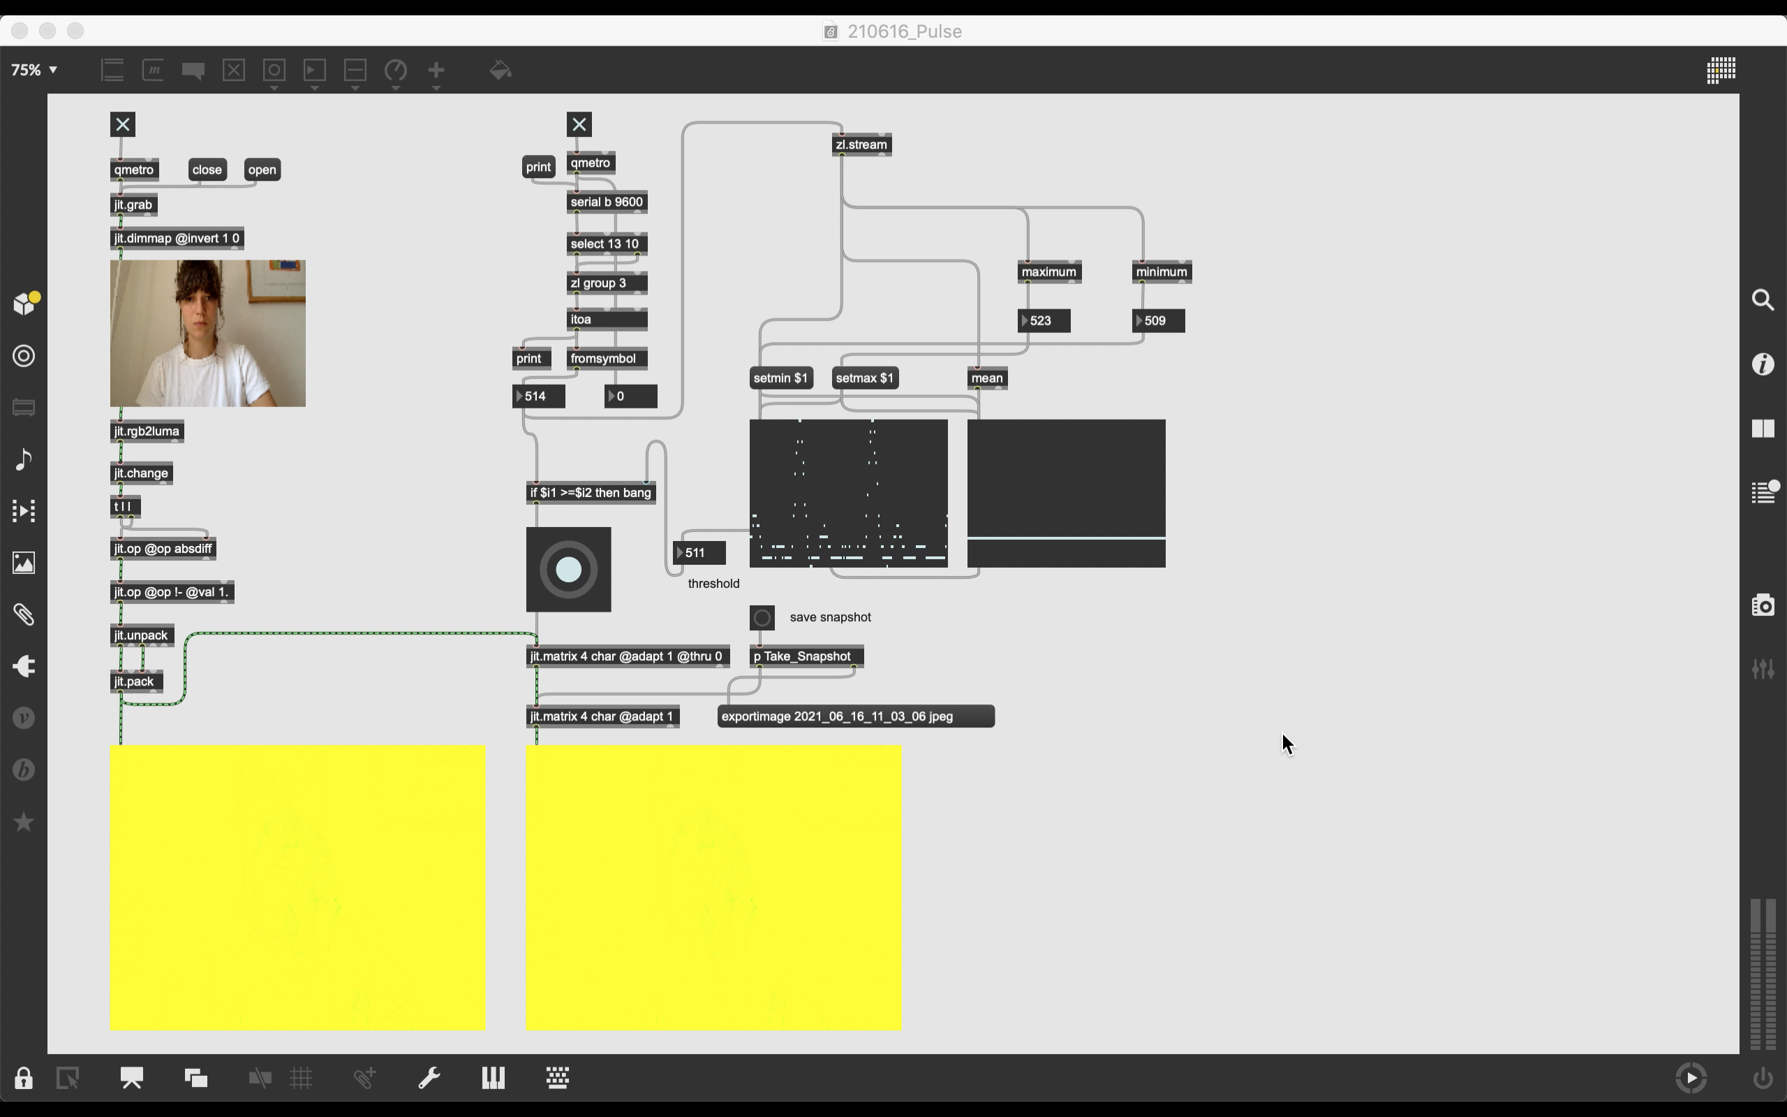Click the setmin $1 message box

(x=781, y=378)
